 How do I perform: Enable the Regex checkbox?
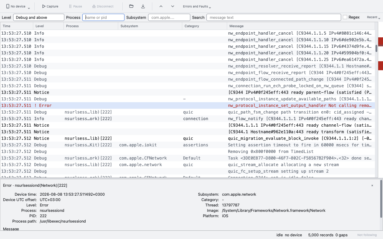pyautogui.click(x=345, y=17)
